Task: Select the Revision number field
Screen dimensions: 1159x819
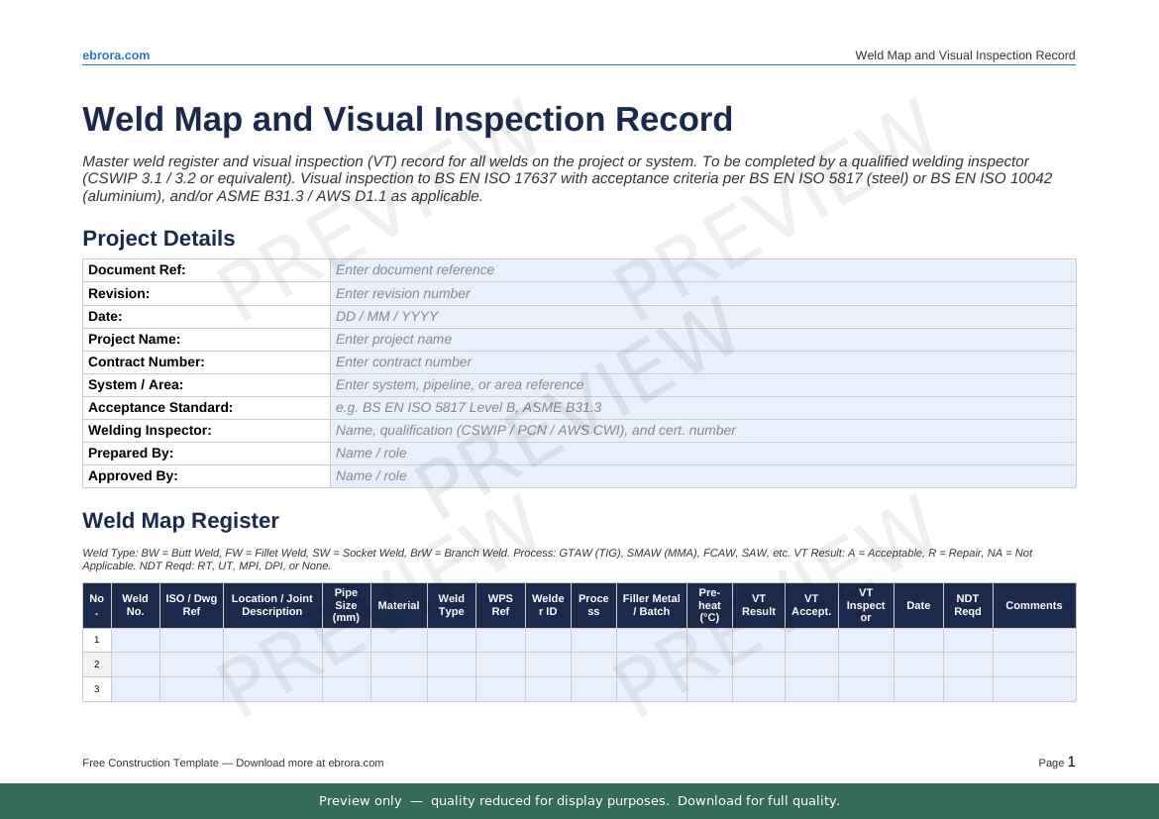Action: pos(701,293)
